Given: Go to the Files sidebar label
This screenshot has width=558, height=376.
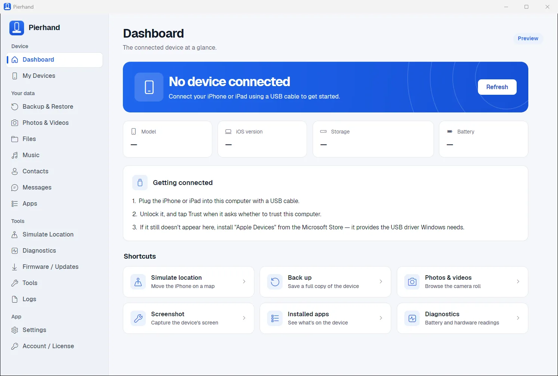Looking at the screenshot, I should 29,139.
